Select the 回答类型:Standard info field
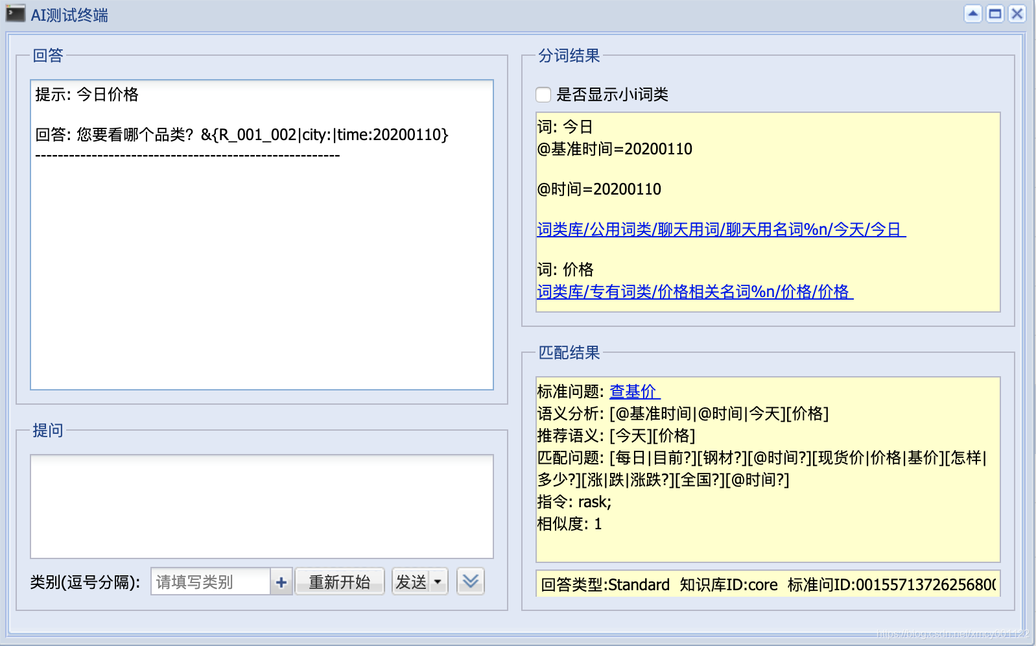The height and width of the screenshot is (646, 1036). tap(768, 584)
